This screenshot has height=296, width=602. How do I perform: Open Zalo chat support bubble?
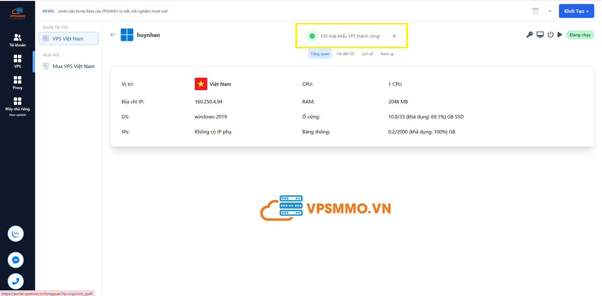(16, 234)
